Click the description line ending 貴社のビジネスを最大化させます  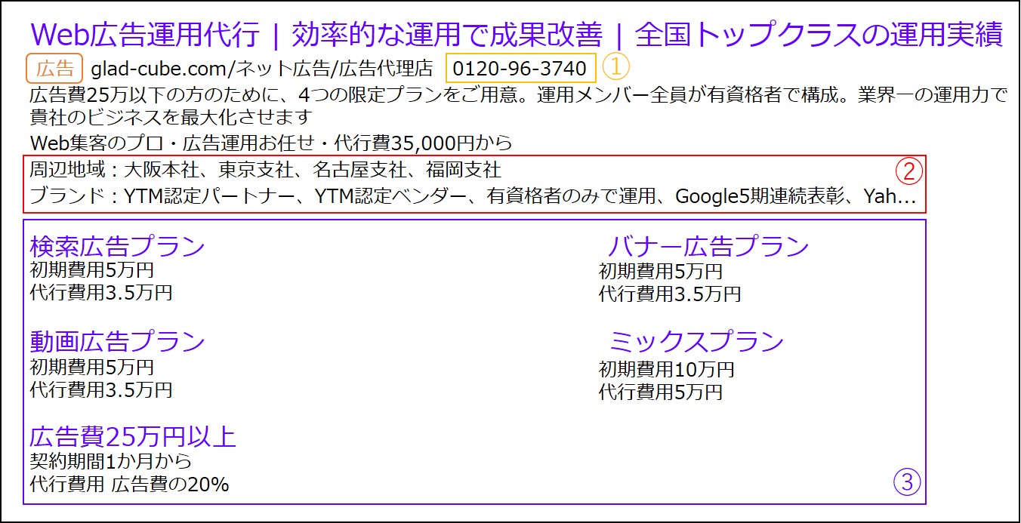pos(171,118)
